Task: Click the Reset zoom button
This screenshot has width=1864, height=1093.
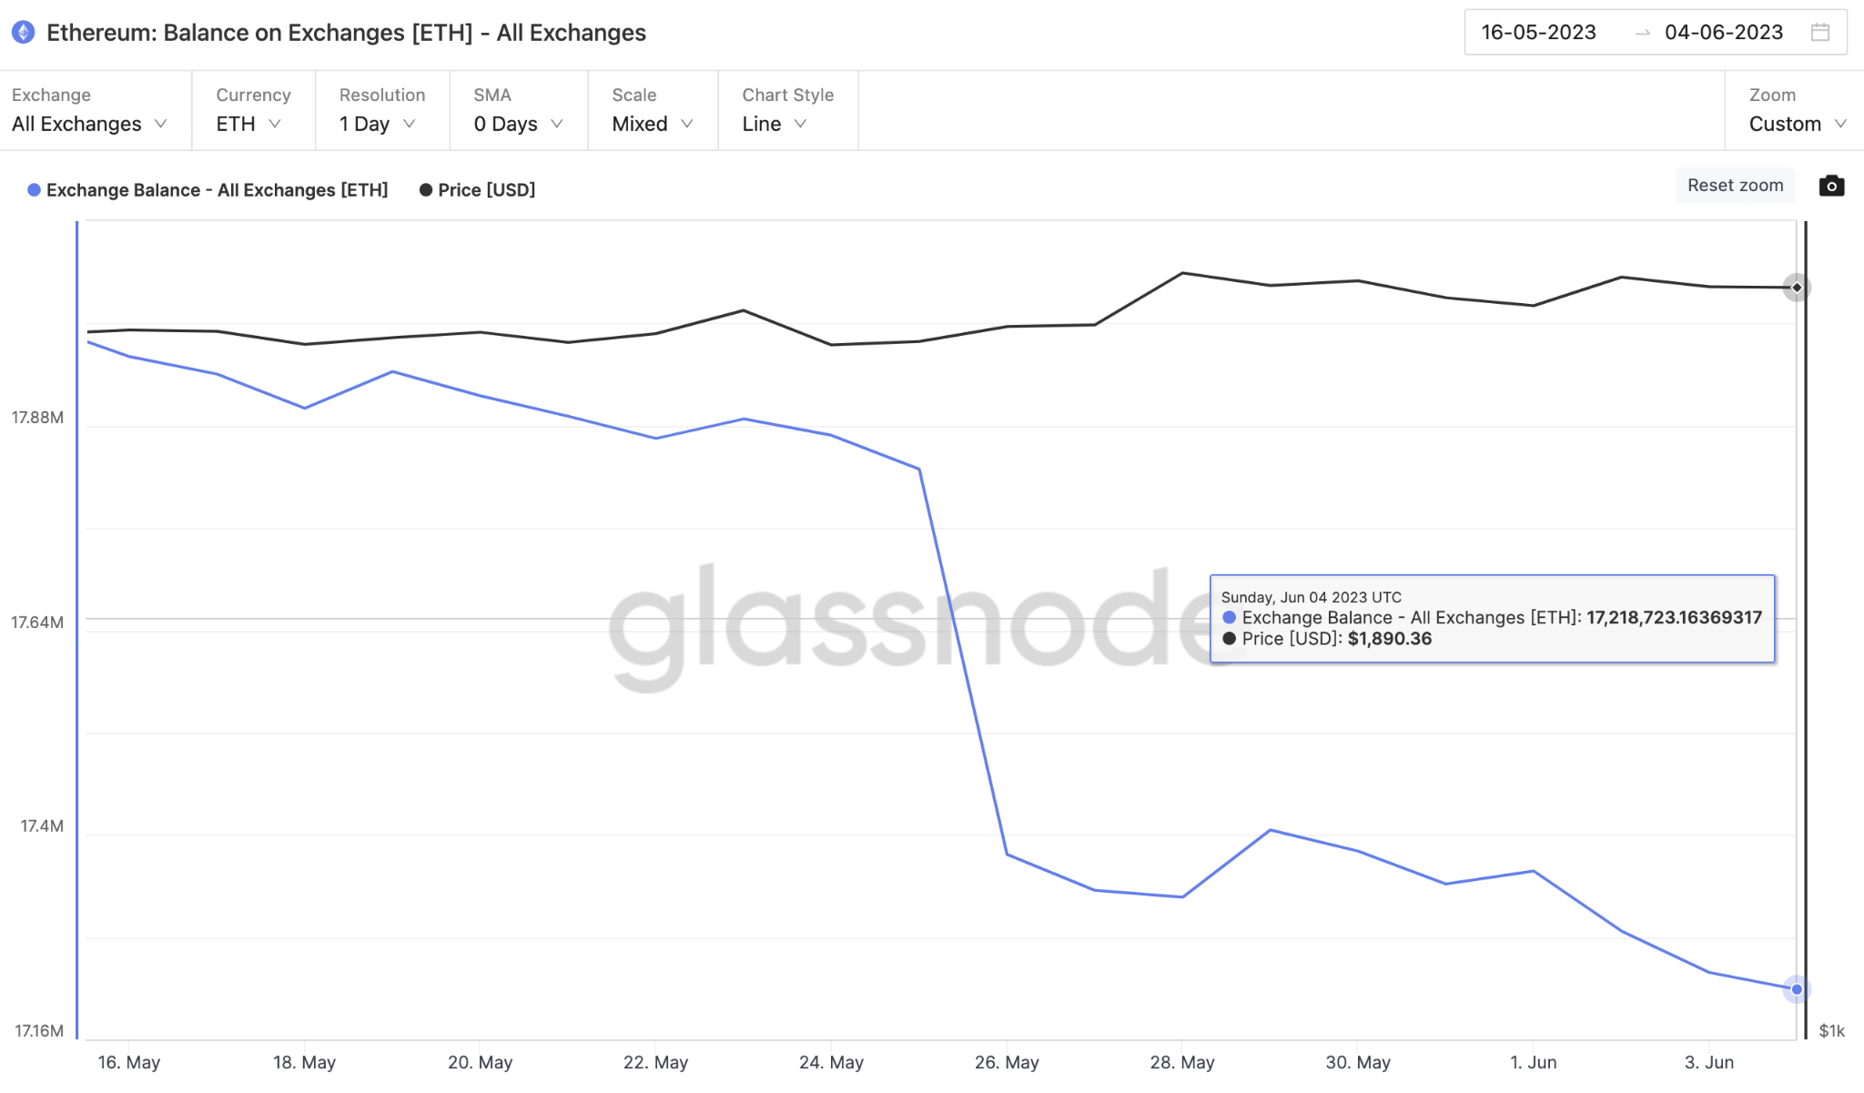Action: (x=1735, y=186)
